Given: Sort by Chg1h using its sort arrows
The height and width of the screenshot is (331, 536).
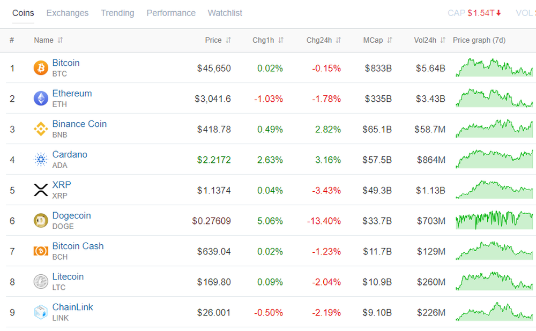Looking at the screenshot, I should coord(281,40).
